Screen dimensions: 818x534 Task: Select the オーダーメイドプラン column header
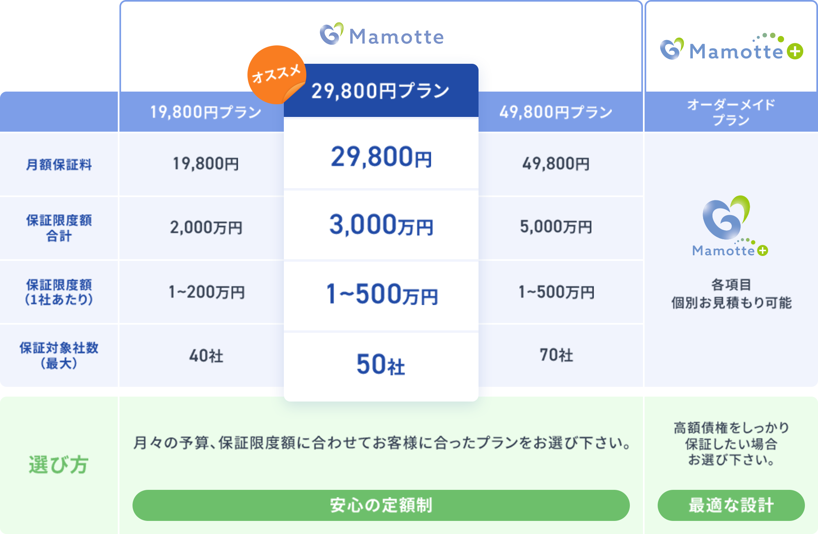731,112
